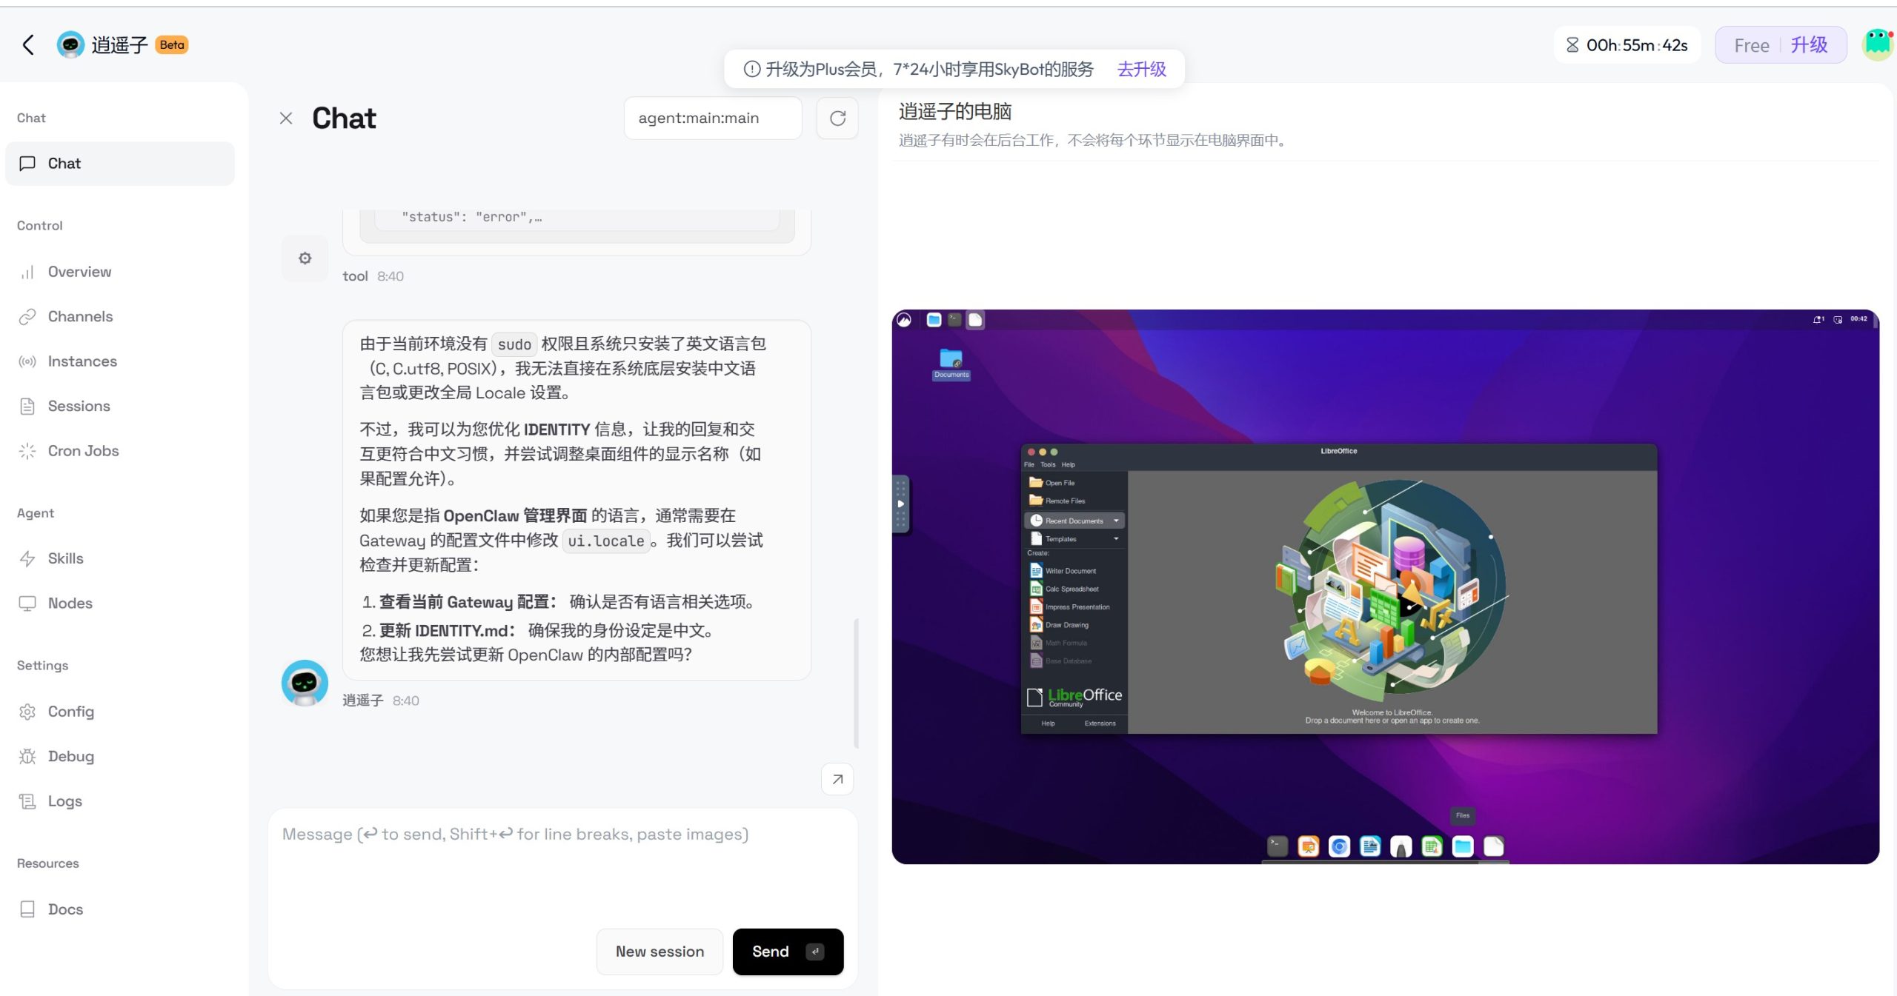1897x996 pixels.
Task: Launch LibreOffice Calc from the dock
Action: (1432, 846)
